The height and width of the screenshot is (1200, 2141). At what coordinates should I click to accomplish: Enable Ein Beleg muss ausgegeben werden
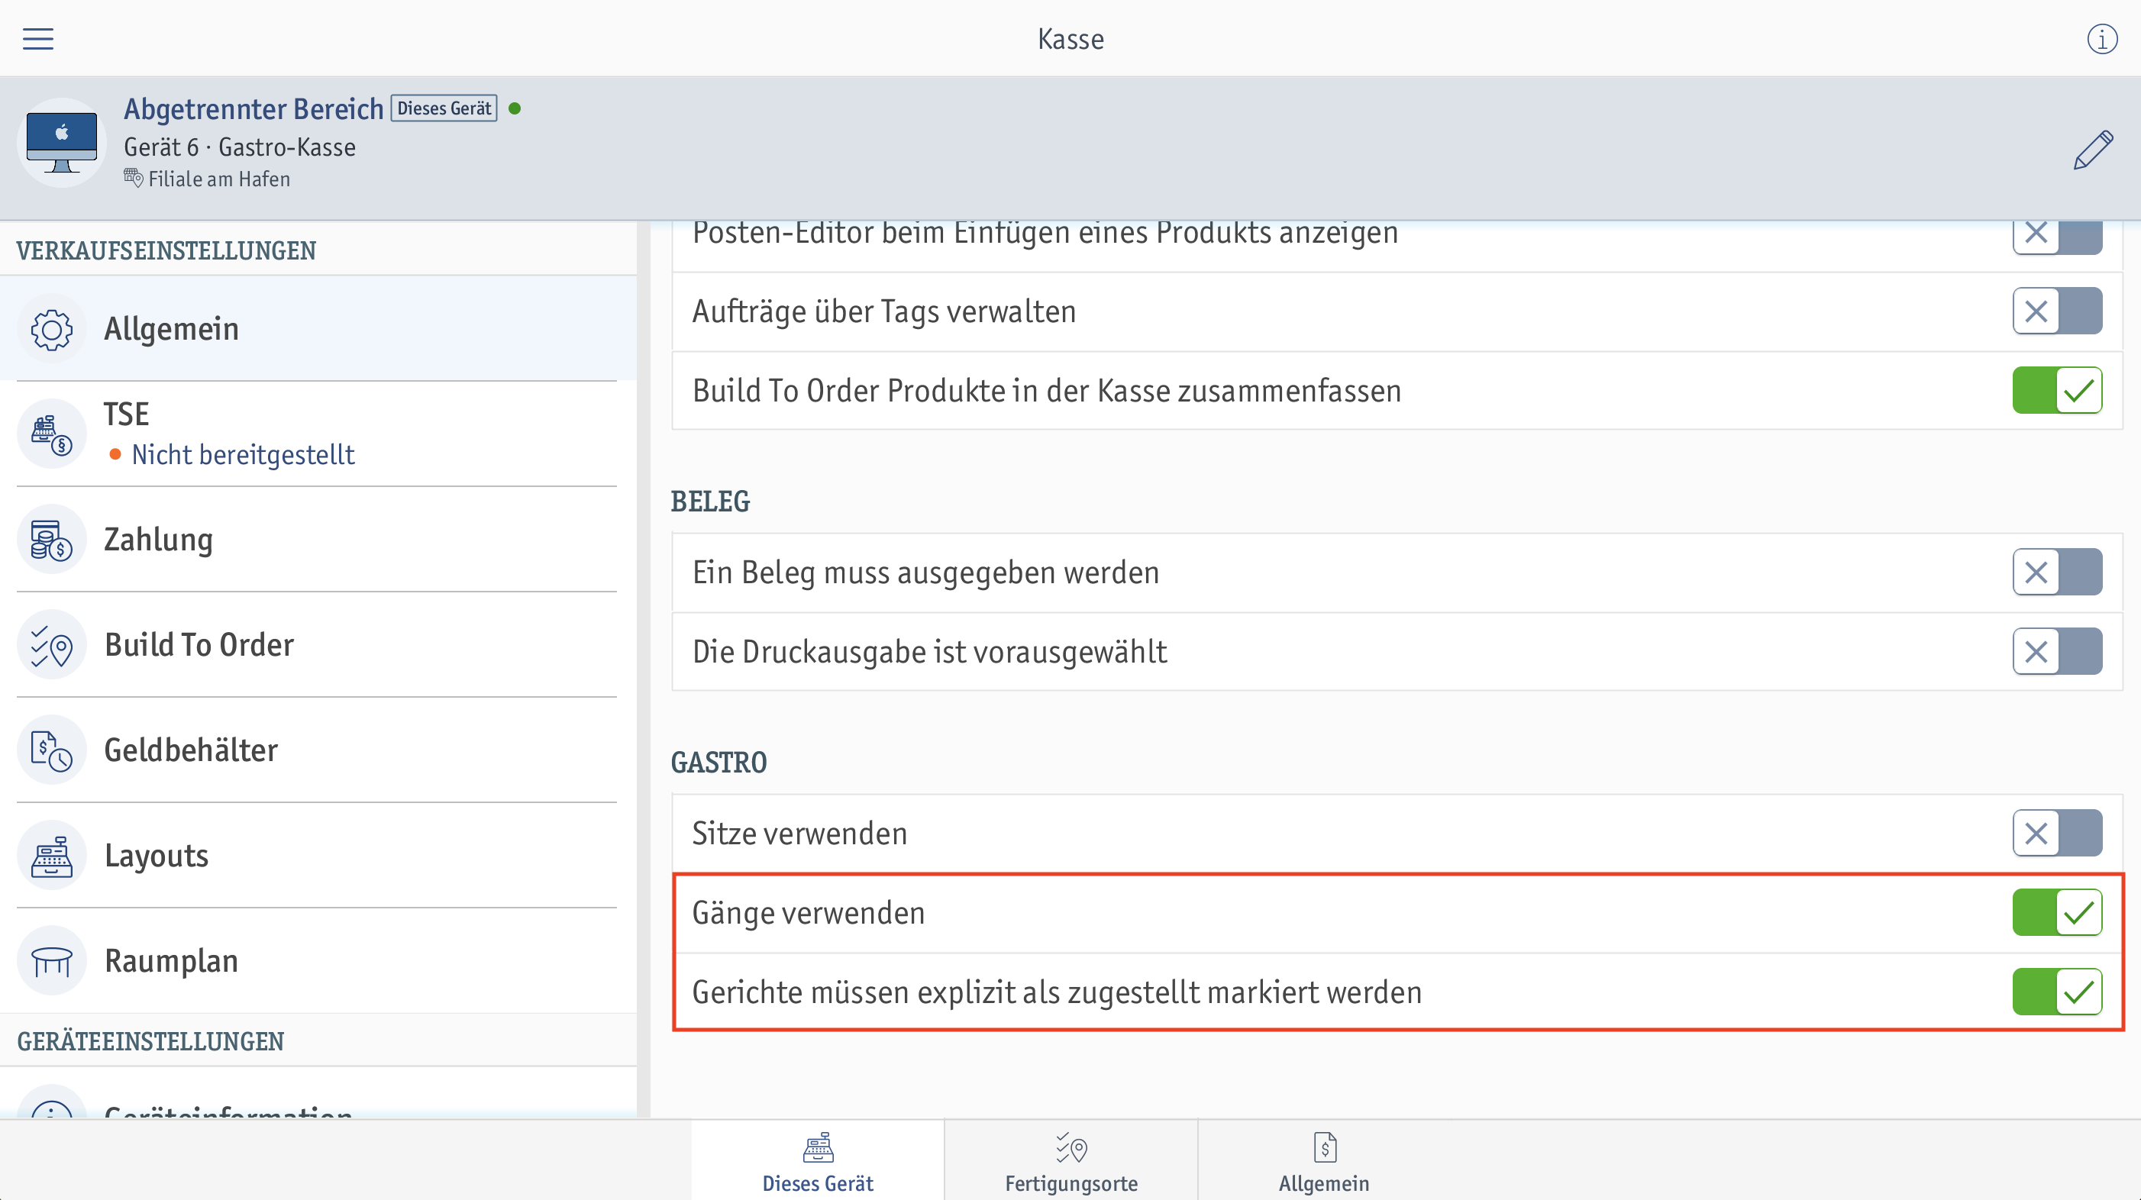click(2057, 573)
